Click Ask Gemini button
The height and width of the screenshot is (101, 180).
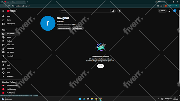160,2
